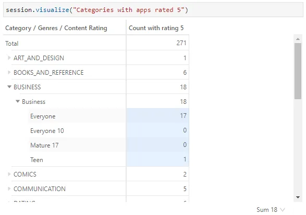Image resolution: width=306 pixels, height=215 pixels.
Task: Expand the COMMUNICATION category row
Action: [x=9, y=189]
